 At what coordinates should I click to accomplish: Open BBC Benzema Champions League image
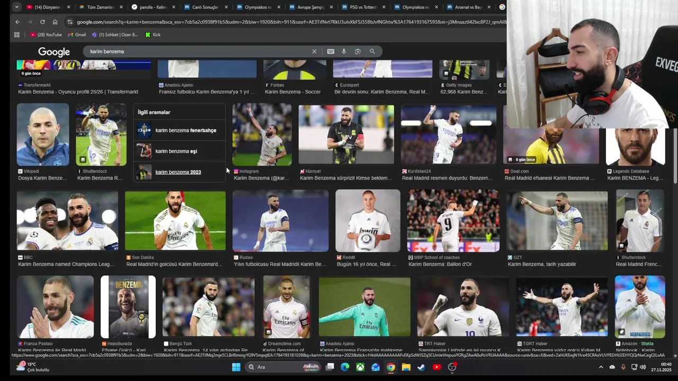pos(67,221)
